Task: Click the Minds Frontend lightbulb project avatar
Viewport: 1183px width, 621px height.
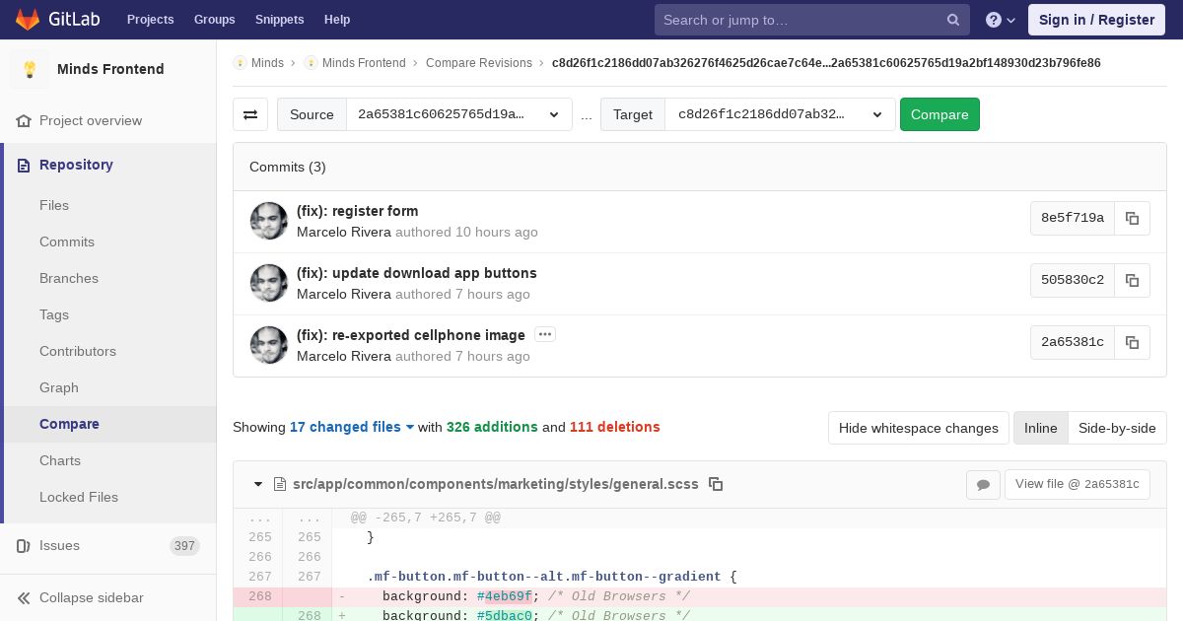Action: (30, 69)
